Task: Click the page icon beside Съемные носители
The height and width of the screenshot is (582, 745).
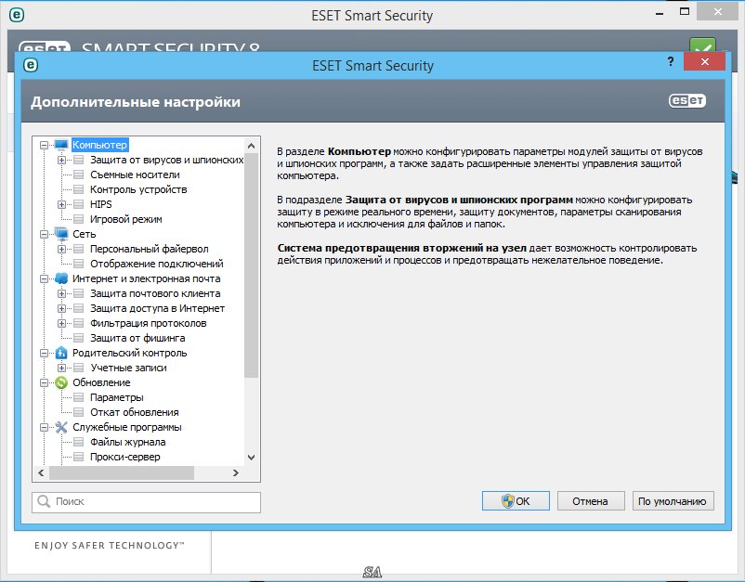Action: pyautogui.click(x=79, y=175)
